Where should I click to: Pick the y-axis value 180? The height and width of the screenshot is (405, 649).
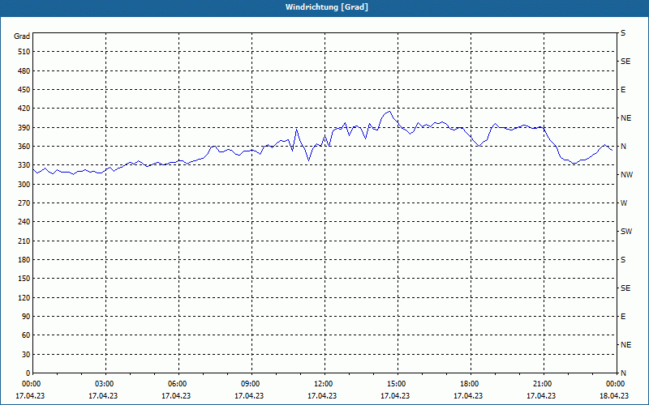point(24,260)
